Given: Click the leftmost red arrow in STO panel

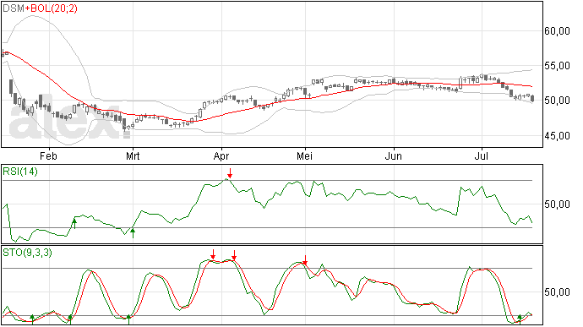Looking at the screenshot, I should [x=213, y=254].
